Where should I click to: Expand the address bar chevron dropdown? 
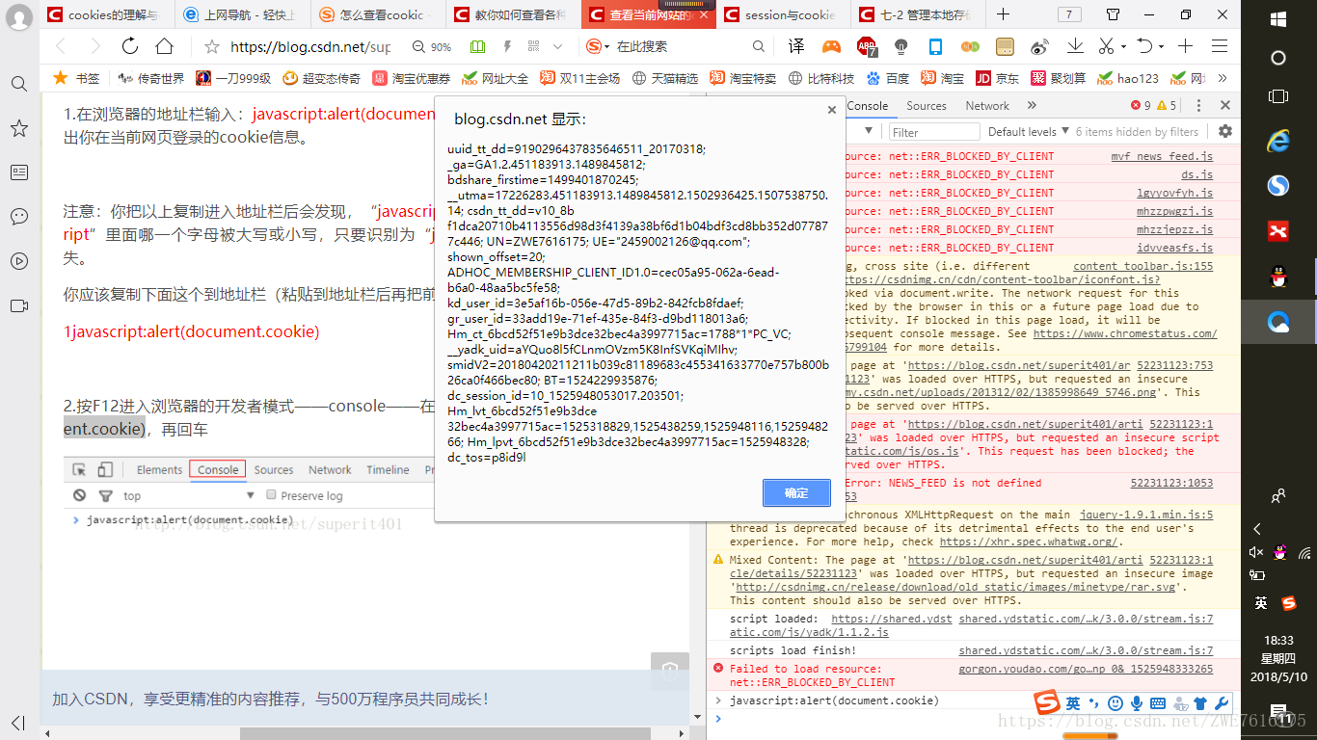557,46
